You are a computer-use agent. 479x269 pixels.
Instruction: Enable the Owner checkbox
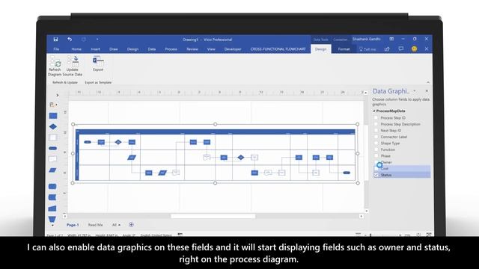coord(376,162)
